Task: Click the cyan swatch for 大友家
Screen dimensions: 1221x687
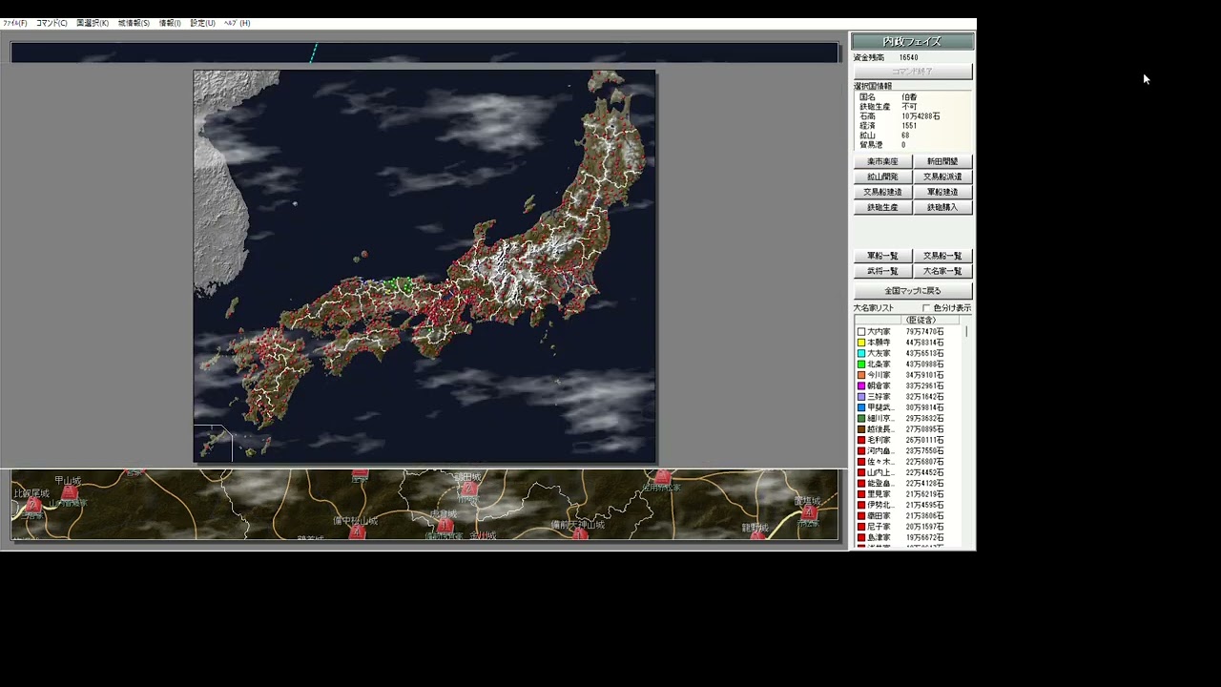Action: pos(861,353)
